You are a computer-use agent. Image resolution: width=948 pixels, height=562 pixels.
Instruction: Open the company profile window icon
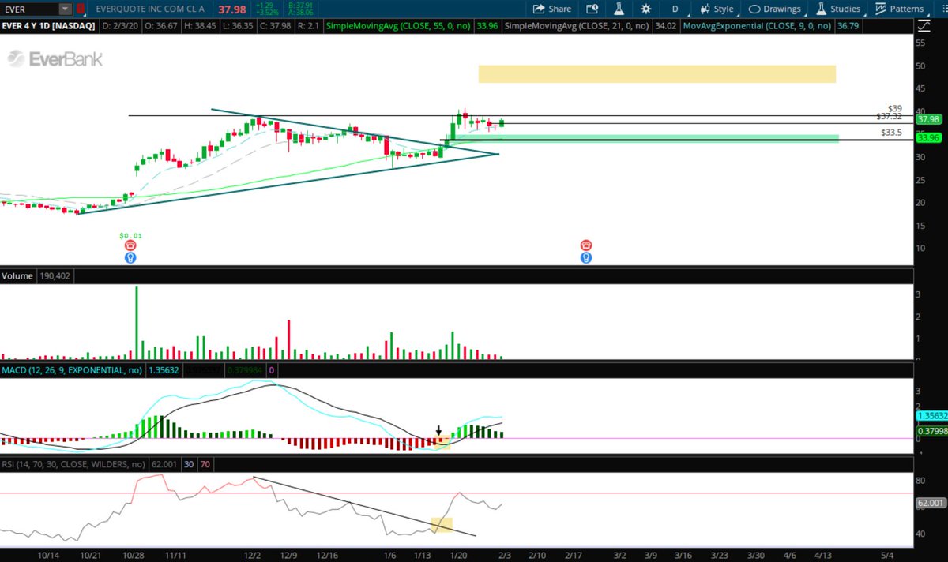[592, 9]
